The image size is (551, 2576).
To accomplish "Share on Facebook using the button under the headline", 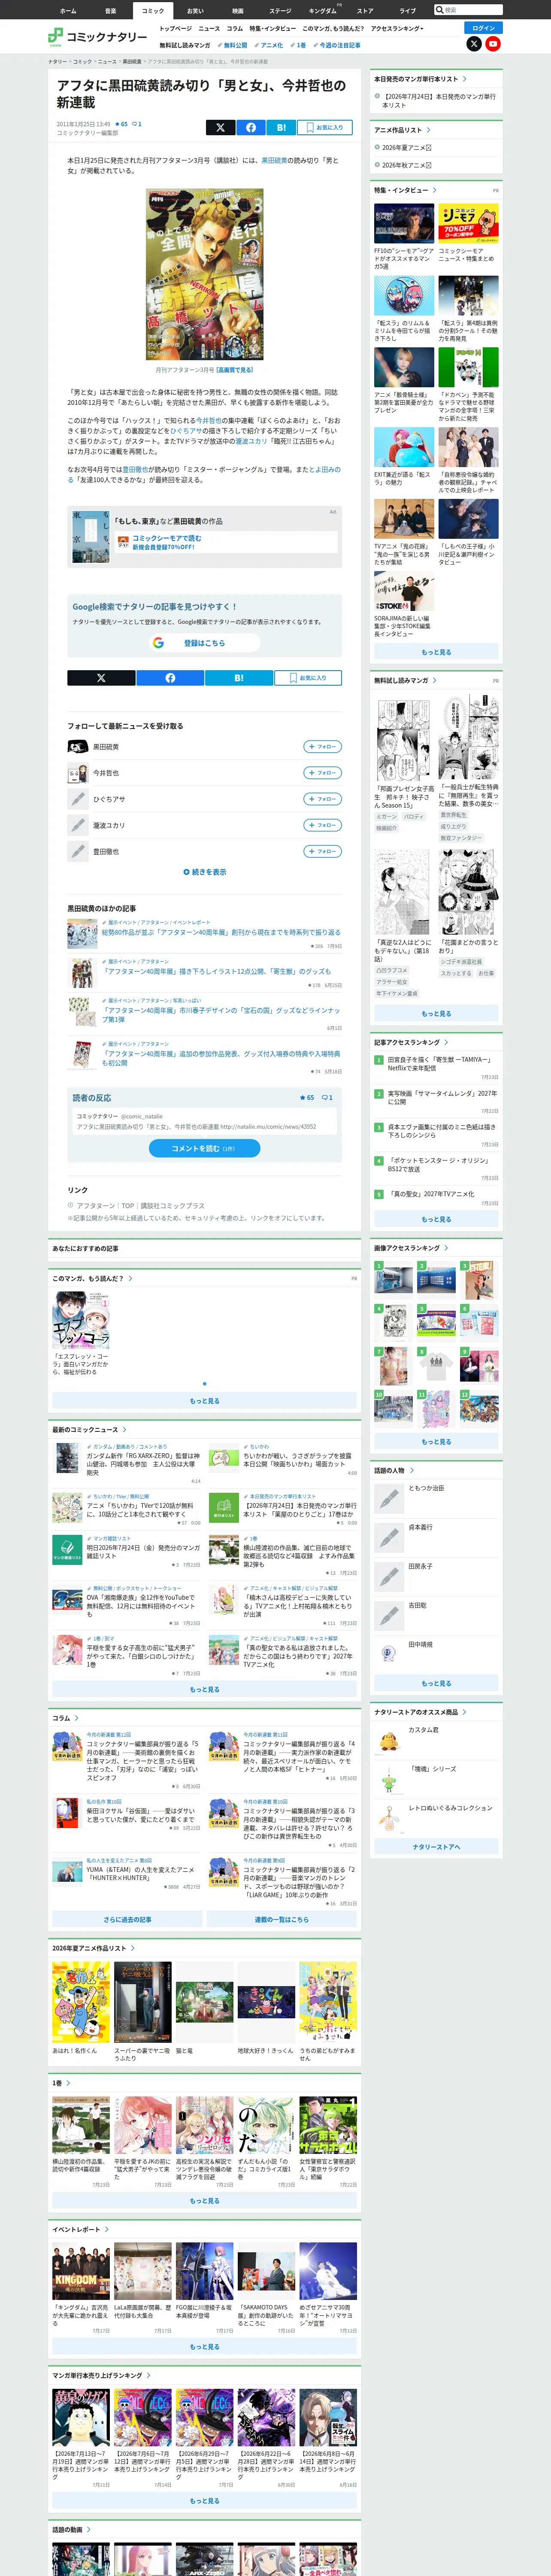I will 251,127.
